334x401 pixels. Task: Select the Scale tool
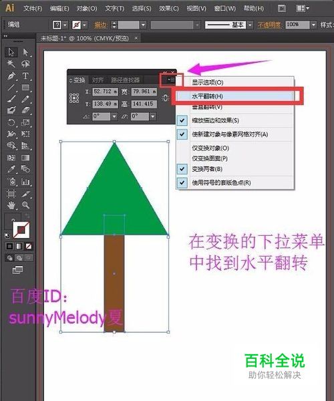(25, 122)
